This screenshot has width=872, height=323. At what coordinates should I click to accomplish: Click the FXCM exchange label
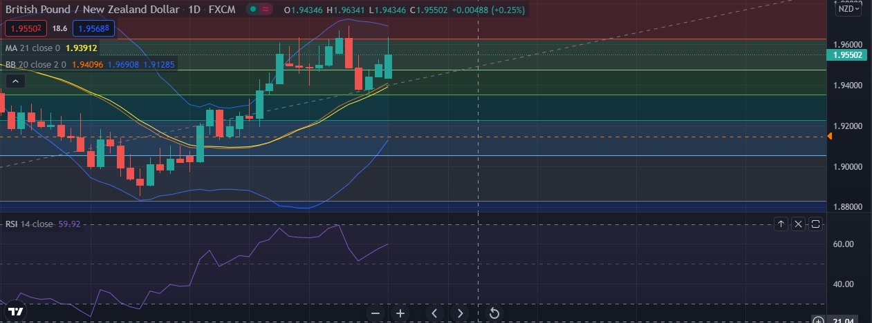click(x=221, y=10)
